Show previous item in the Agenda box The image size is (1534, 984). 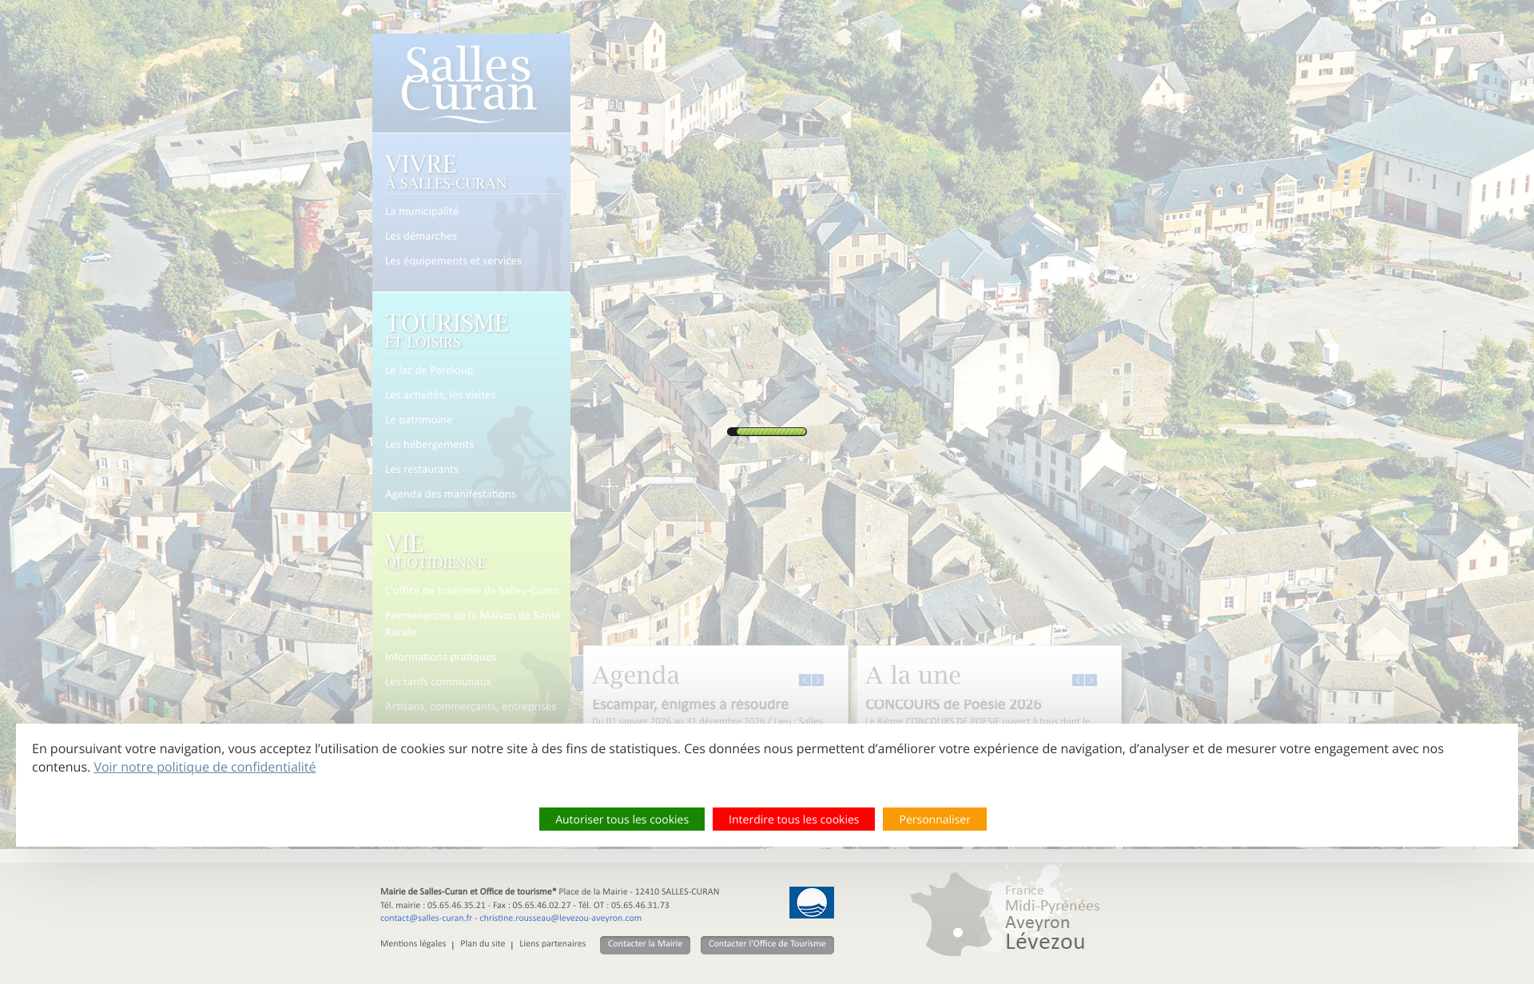805,680
